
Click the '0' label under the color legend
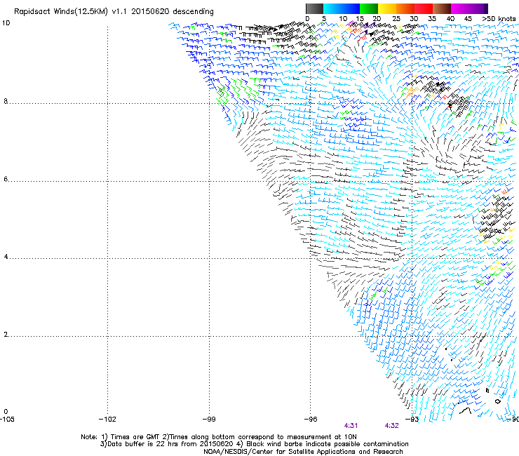click(x=307, y=18)
